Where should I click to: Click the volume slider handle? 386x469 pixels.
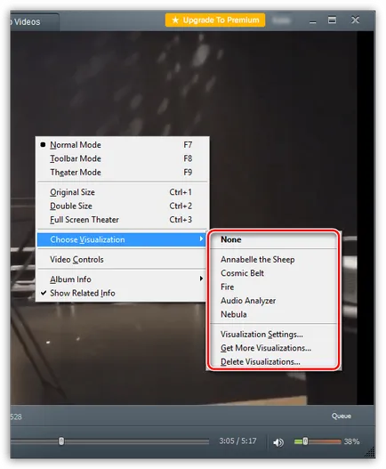click(305, 441)
